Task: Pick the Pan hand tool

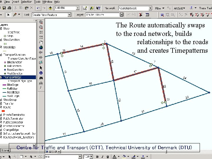Action: [41, 42]
